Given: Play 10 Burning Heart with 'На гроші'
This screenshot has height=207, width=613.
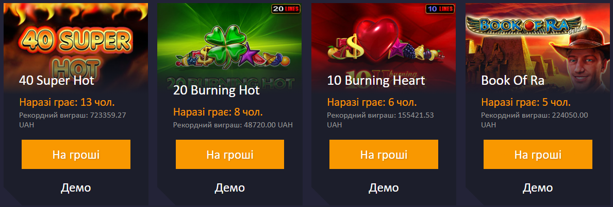Looking at the screenshot, I should pos(384,155).
